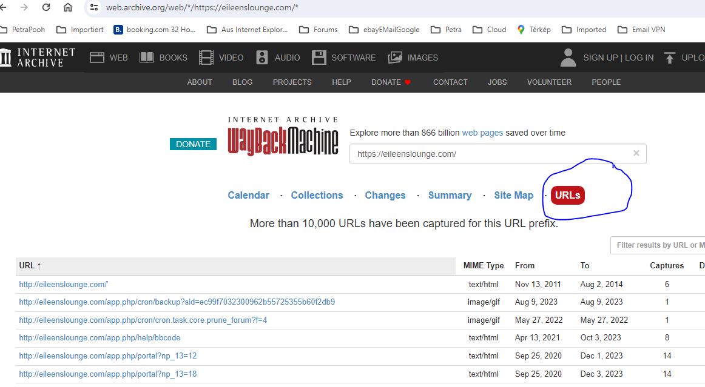
Task: Click the teal DONATE button
Action: (x=193, y=144)
